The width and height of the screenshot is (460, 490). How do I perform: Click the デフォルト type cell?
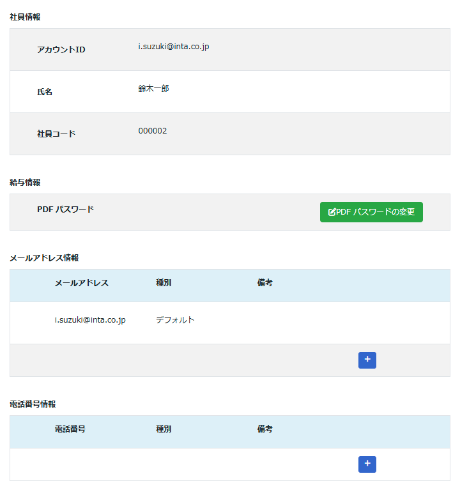175,320
